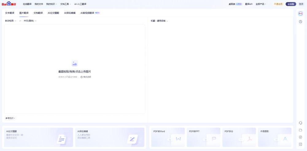The height and width of the screenshot is (151, 307).
Task: Click the circular settings icon in sidebar
Action: tap(301, 137)
